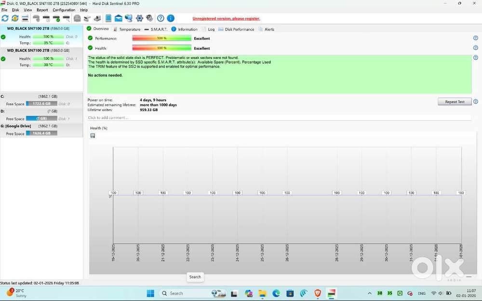This screenshot has height=301, width=482.
Task: Click the speaker alert icon in toolbar
Action: pyautogui.click(x=149, y=18)
